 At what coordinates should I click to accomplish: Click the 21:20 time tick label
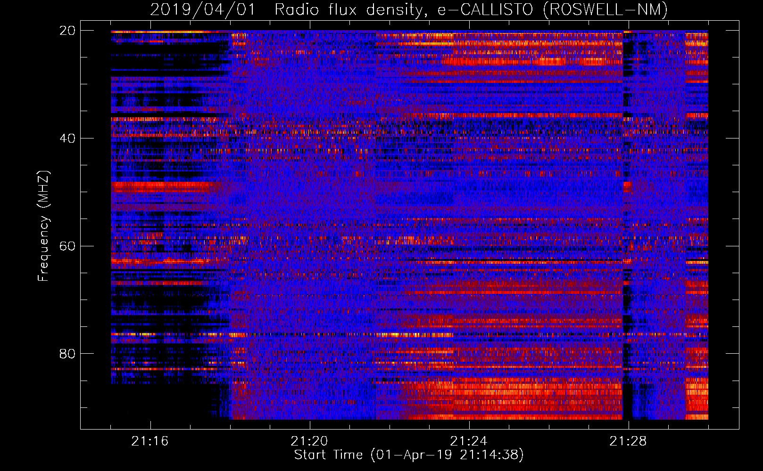(x=309, y=441)
